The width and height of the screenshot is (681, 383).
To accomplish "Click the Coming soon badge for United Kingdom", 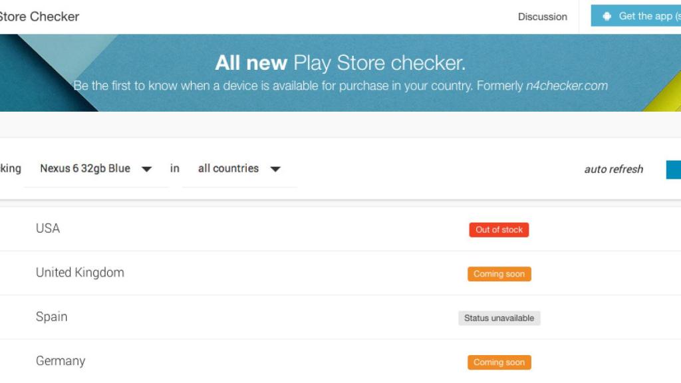I will pyautogui.click(x=499, y=273).
